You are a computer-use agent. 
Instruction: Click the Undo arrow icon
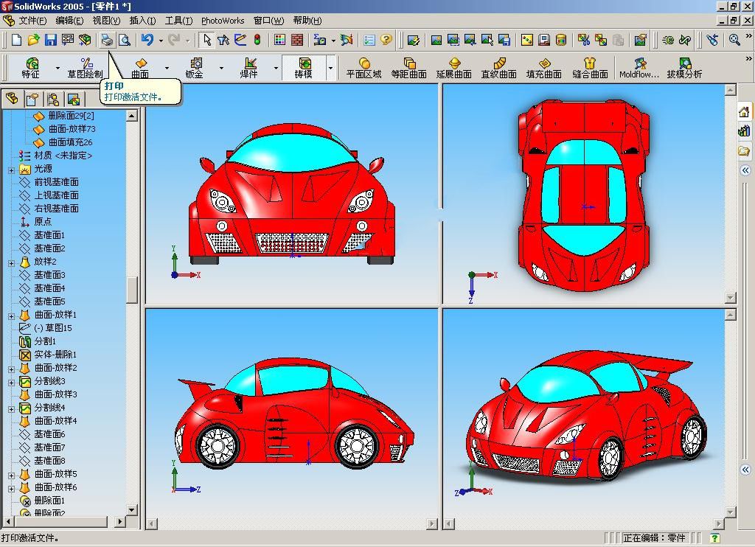[147, 40]
